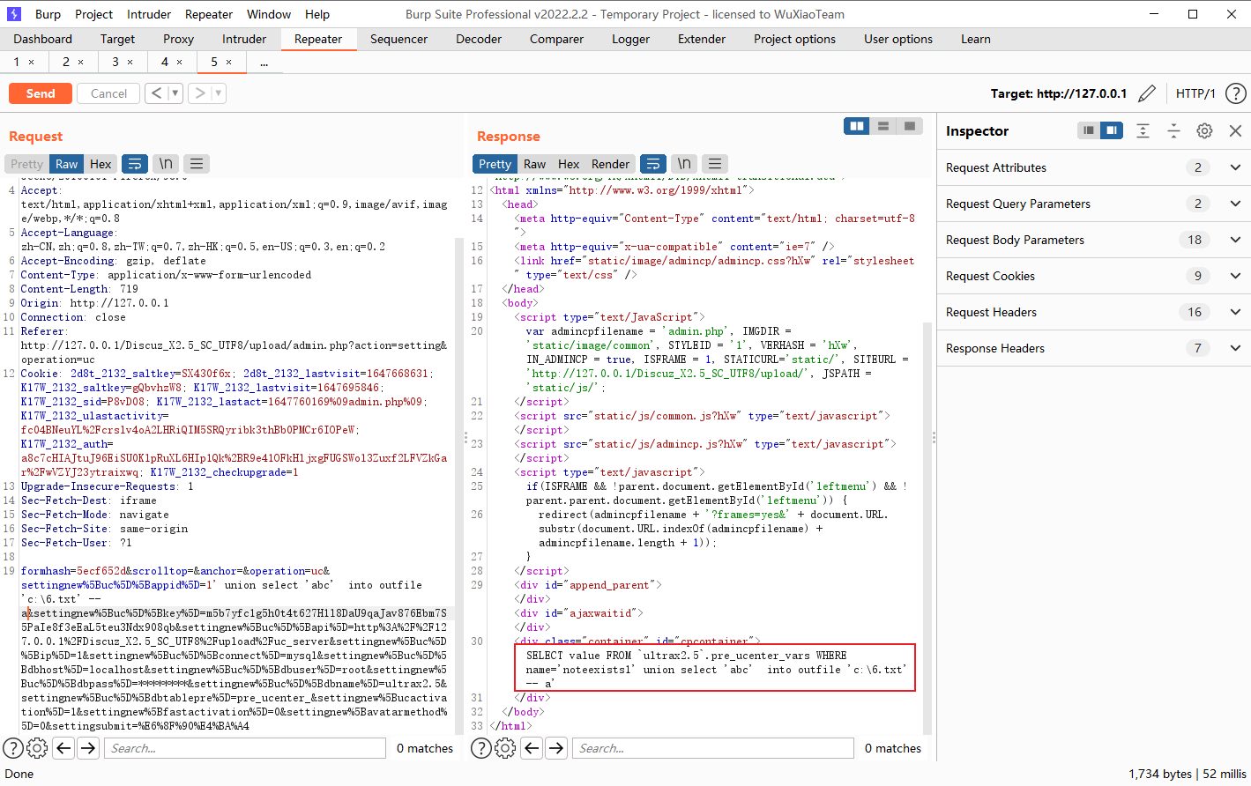The width and height of the screenshot is (1251, 786).
Task: Go to previous match in Response search
Action: pos(532,748)
